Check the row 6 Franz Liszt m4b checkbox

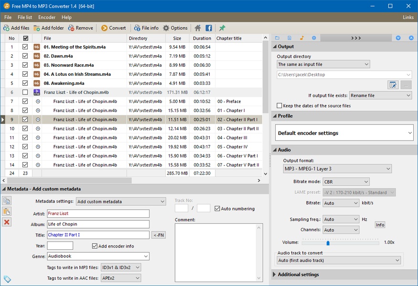pos(25,92)
